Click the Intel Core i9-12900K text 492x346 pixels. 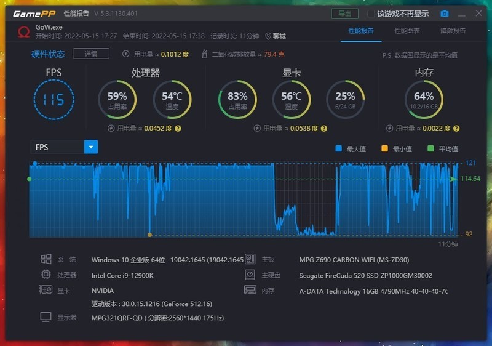click(122, 275)
